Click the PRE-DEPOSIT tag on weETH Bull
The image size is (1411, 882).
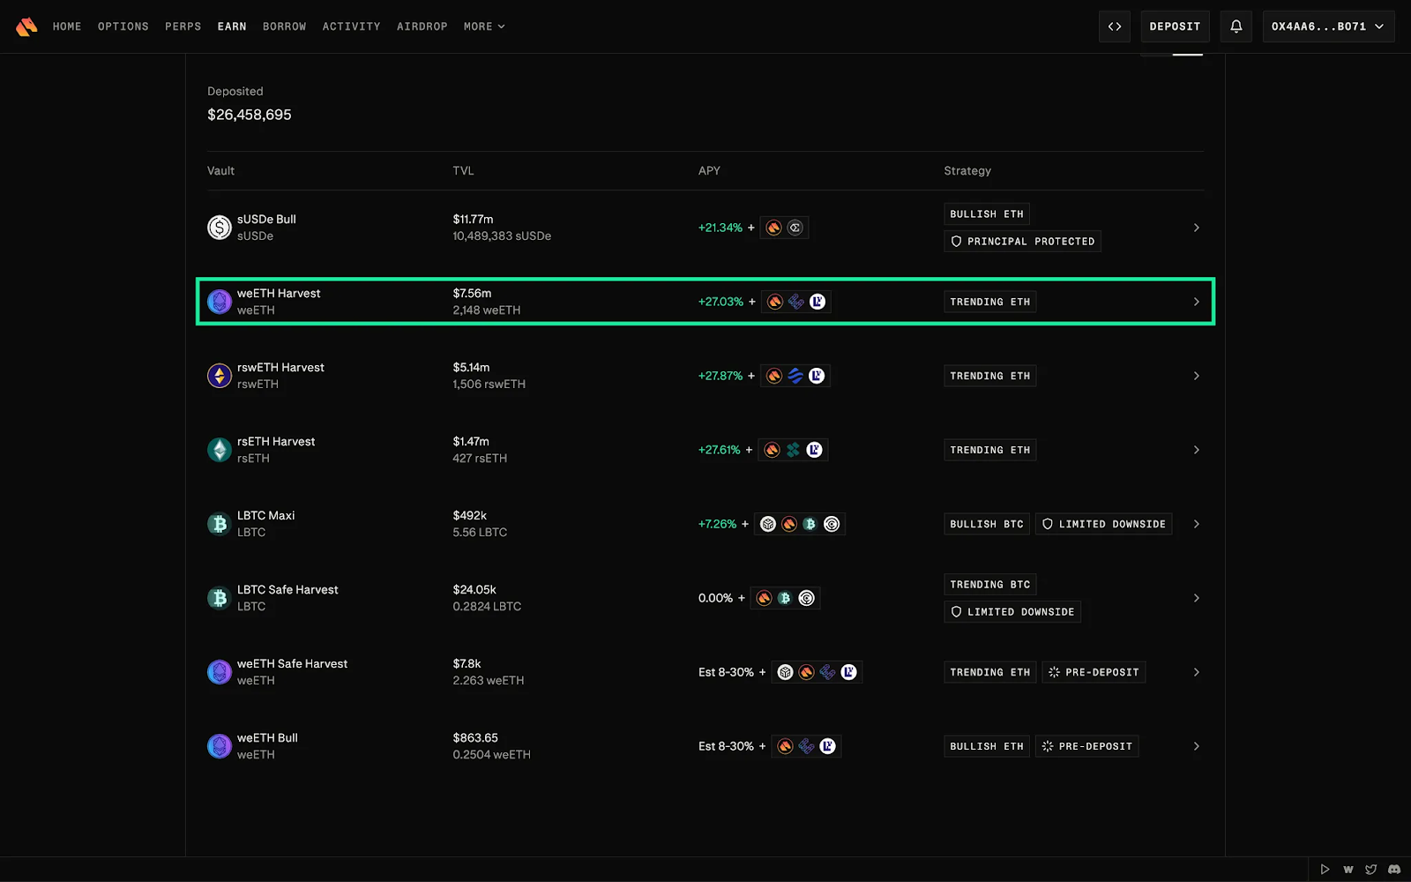click(x=1087, y=746)
